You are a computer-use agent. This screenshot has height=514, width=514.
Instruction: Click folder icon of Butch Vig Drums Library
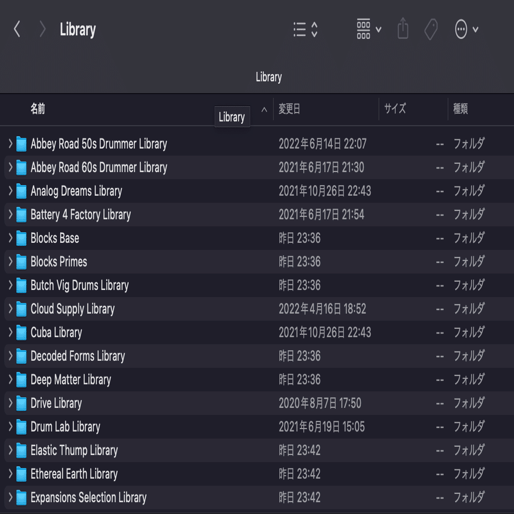(x=21, y=285)
